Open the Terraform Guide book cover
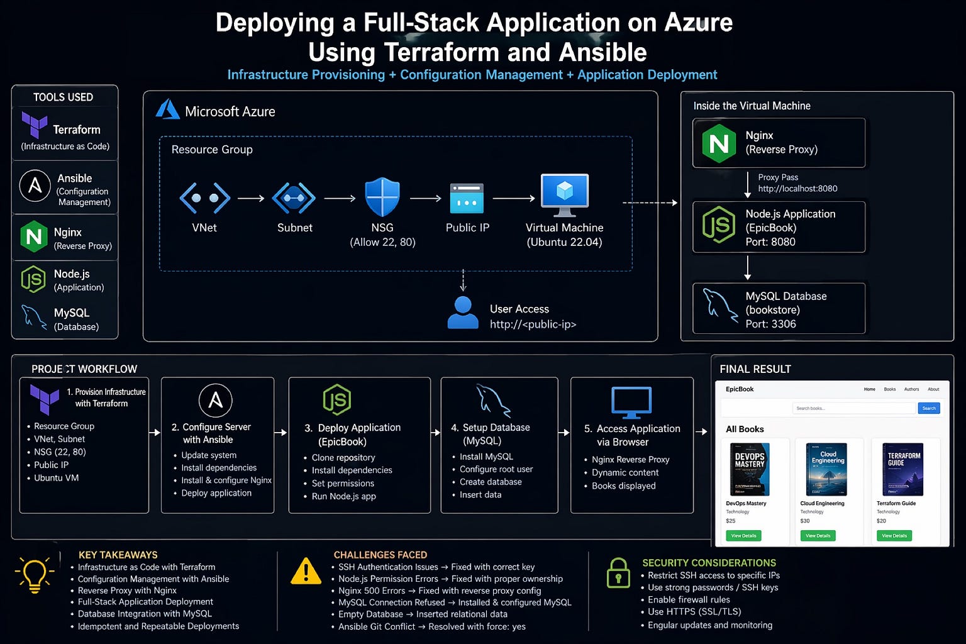 click(x=903, y=470)
